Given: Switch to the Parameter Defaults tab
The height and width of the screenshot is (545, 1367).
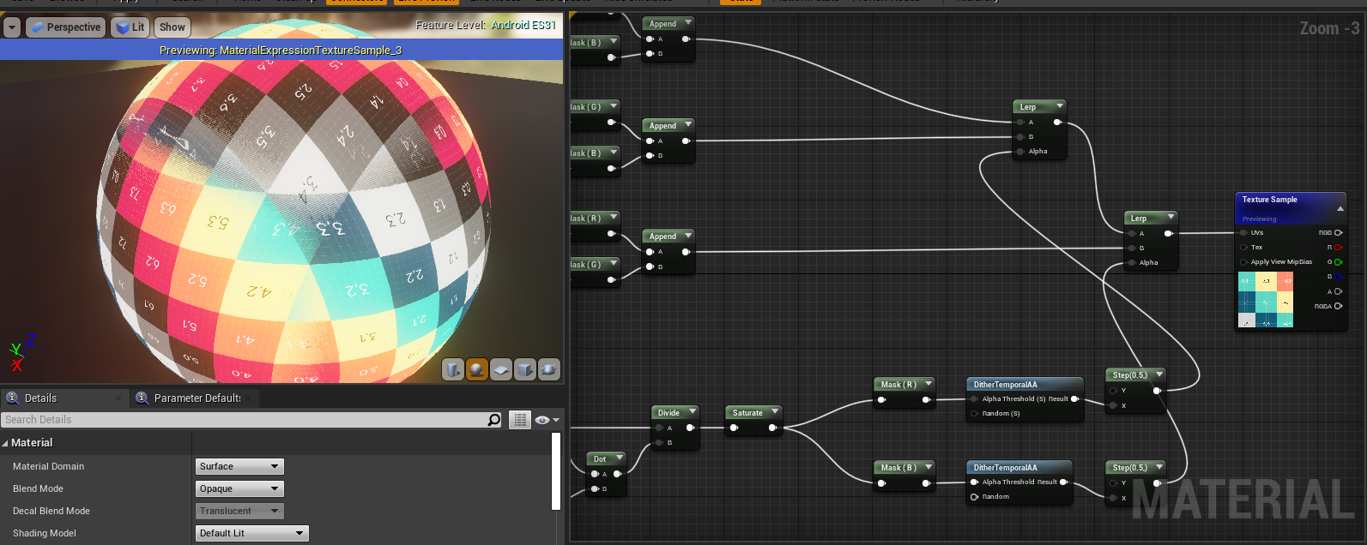Looking at the screenshot, I should pyautogui.click(x=196, y=398).
